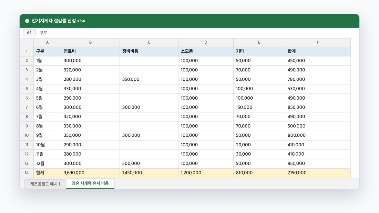Screen dimensions: 379x213
Task: Click the 3월 cell
Action: pyautogui.click(x=48, y=79)
